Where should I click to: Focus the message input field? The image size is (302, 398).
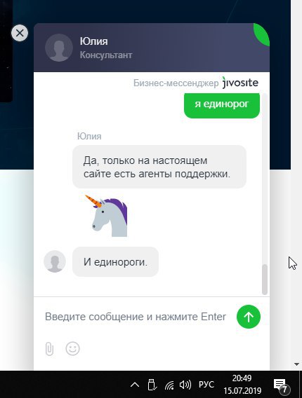(x=136, y=317)
